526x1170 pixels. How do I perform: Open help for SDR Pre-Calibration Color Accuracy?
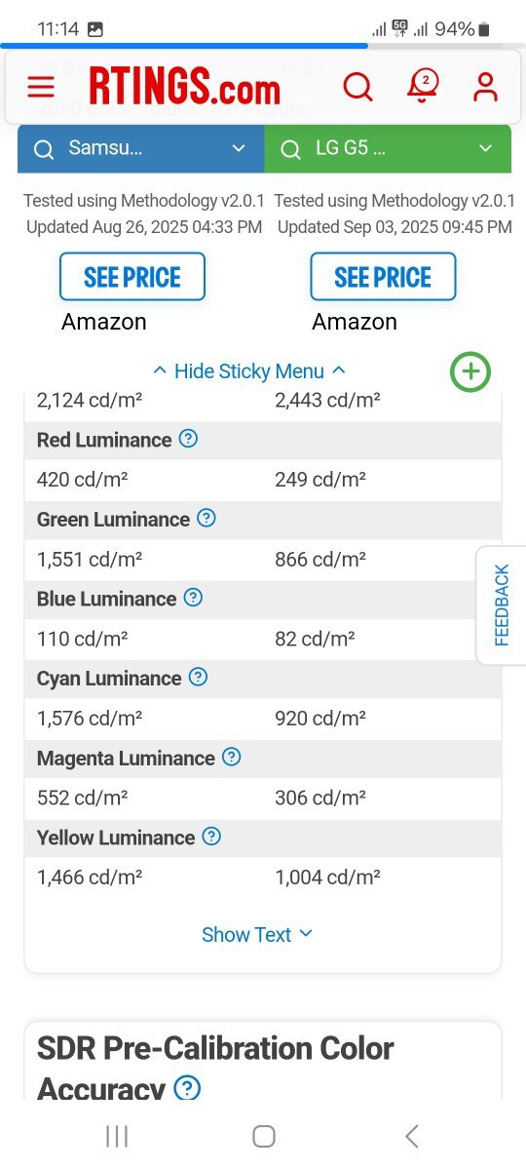(x=187, y=1088)
